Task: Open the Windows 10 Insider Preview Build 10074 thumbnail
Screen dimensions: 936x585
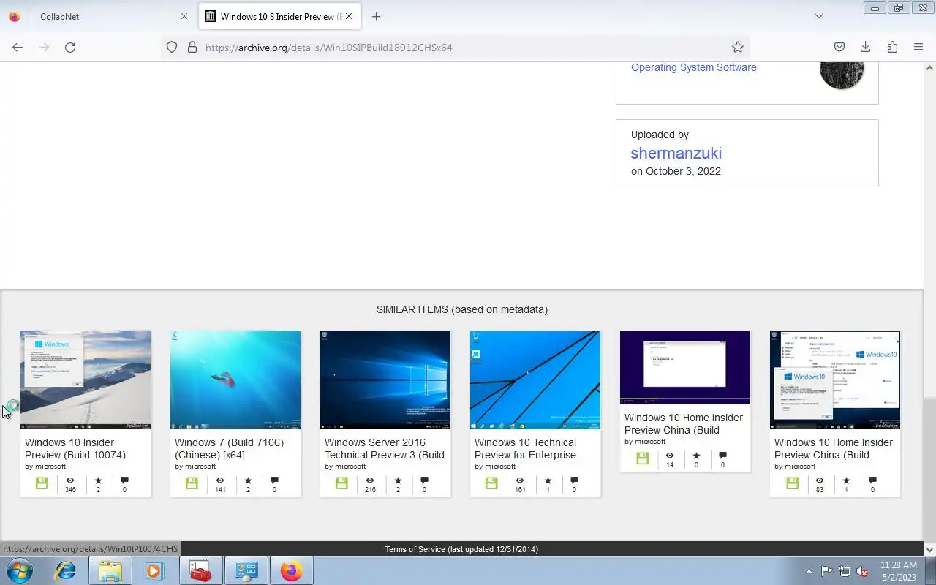Action: pos(86,380)
